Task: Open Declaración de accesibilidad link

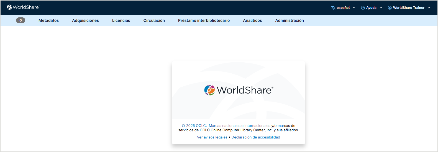Action: pyautogui.click(x=256, y=137)
